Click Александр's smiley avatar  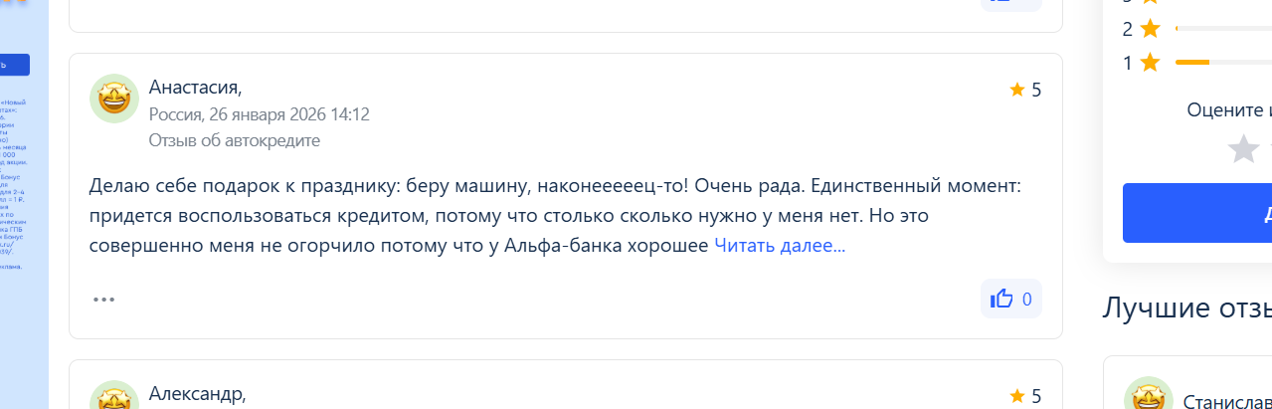pyautogui.click(x=114, y=398)
